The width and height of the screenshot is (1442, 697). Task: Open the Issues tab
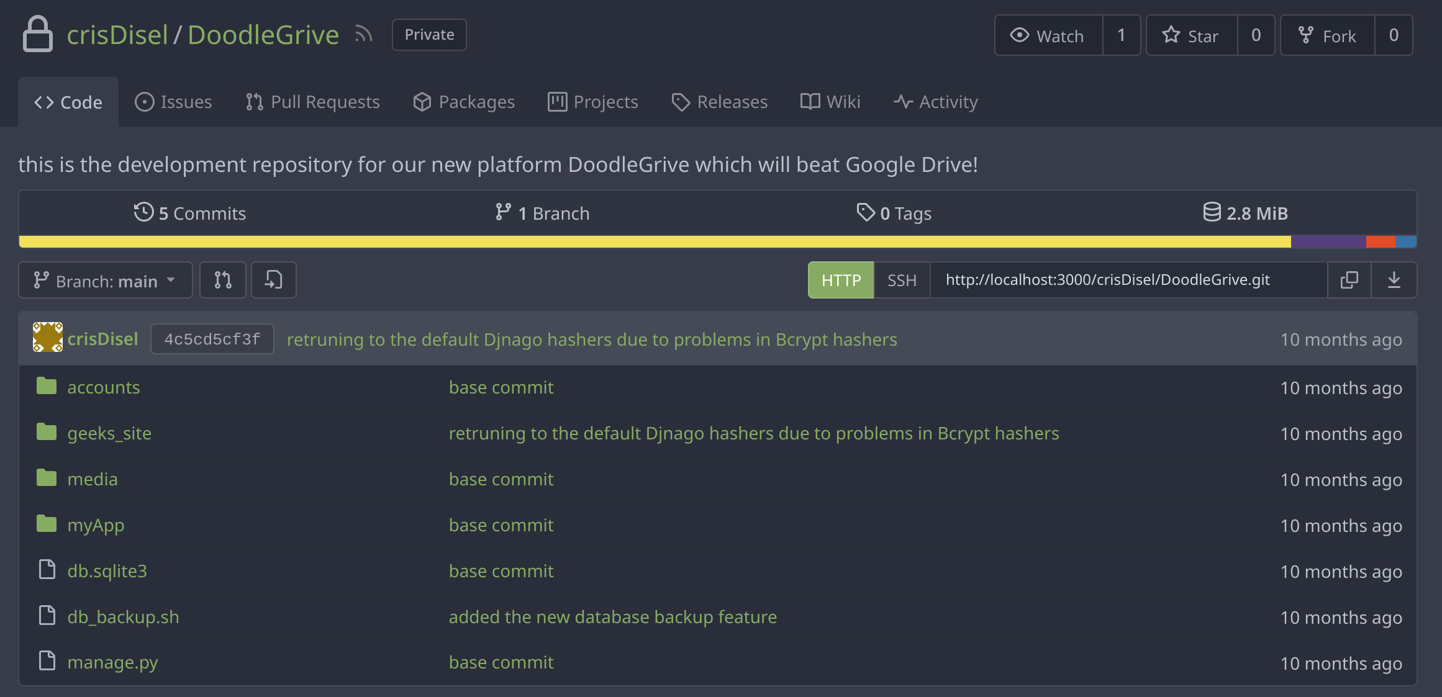(173, 102)
